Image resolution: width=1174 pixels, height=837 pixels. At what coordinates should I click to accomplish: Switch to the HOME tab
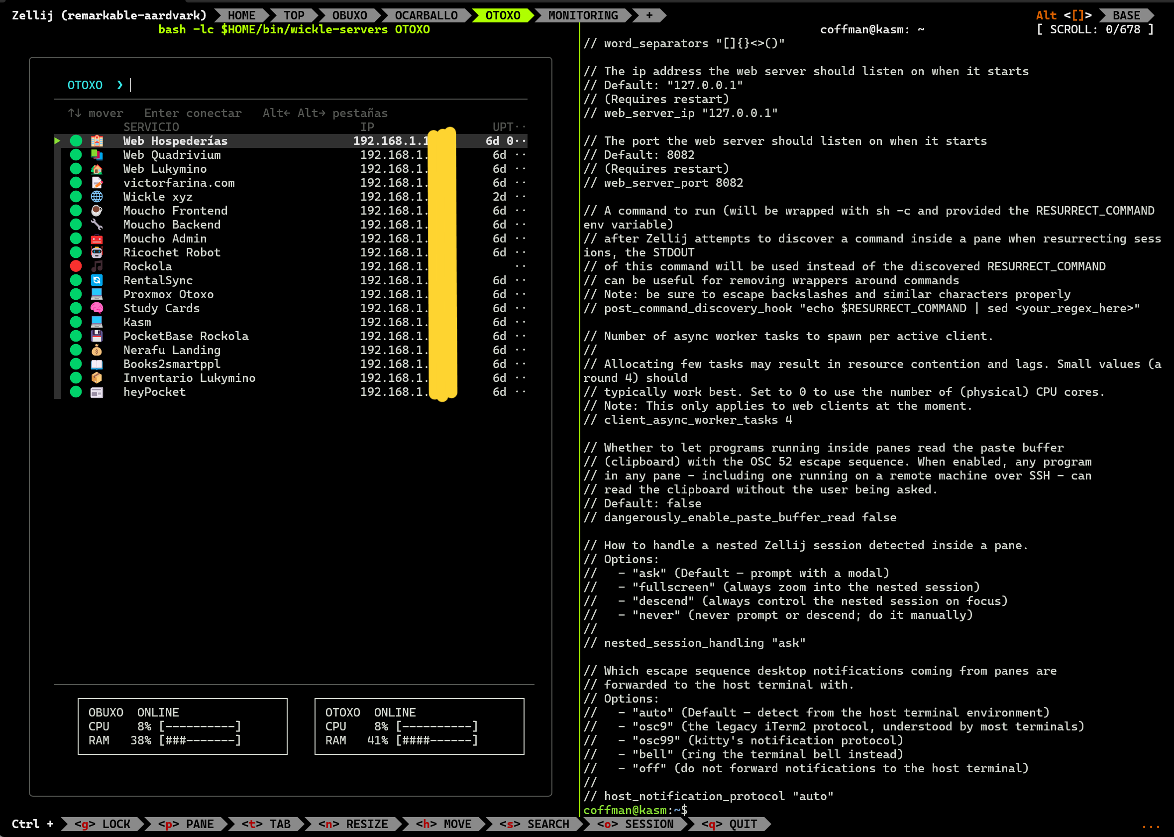[x=241, y=15]
